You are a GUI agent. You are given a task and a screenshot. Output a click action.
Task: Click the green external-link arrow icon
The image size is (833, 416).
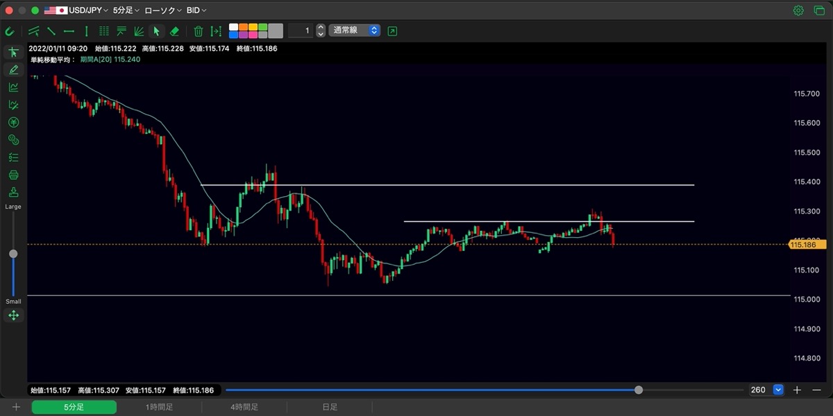pos(393,31)
